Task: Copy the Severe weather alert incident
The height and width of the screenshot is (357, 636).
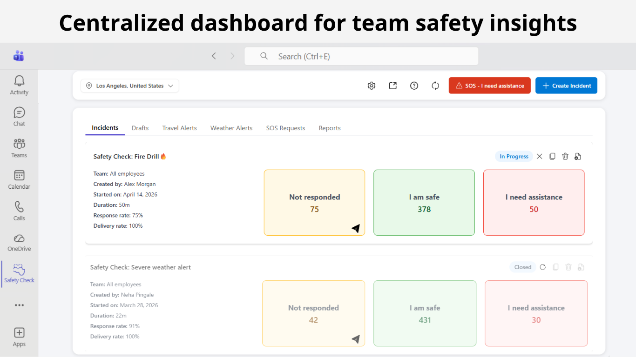Action: pyautogui.click(x=555, y=267)
